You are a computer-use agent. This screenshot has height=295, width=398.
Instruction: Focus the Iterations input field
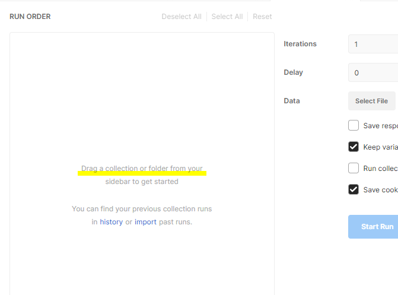pos(373,44)
